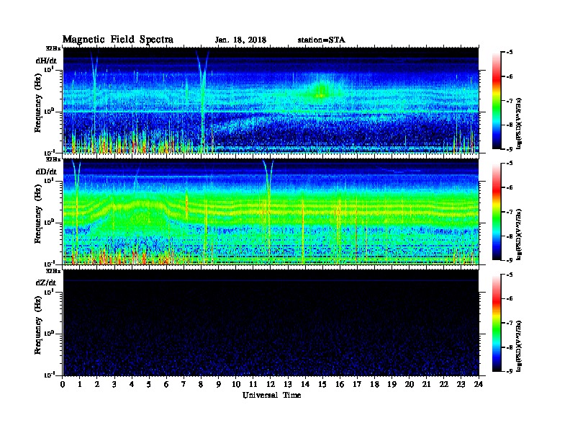Click the dD/dt spectrogram plot area
Image resolution: width=570 pixels, height=441 pixels.
click(x=271, y=212)
